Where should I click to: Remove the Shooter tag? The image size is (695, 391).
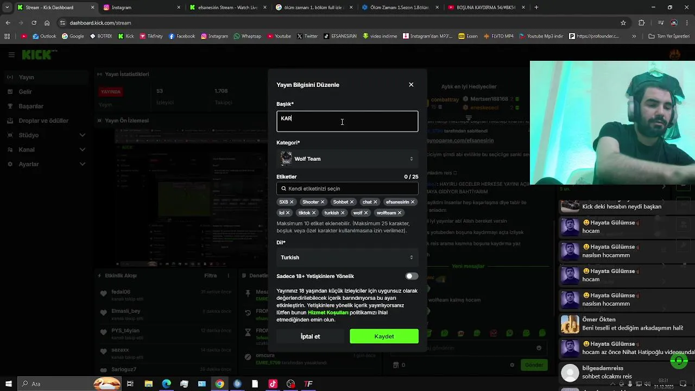pyautogui.click(x=323, y=202)
